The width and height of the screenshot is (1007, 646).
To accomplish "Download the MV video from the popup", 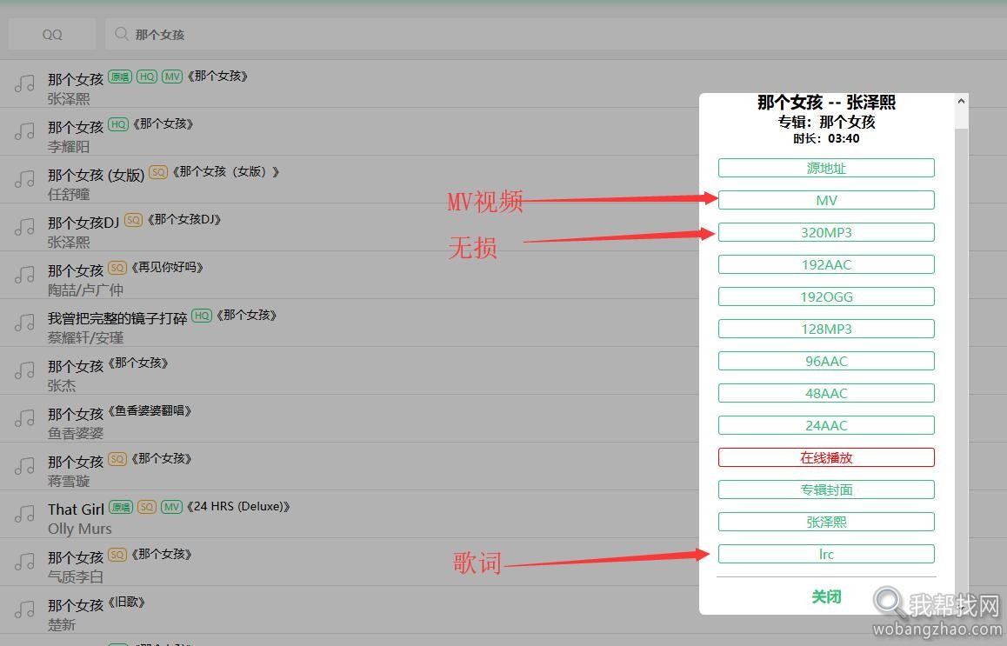I will pyautogui.click(x=826, y=200).
